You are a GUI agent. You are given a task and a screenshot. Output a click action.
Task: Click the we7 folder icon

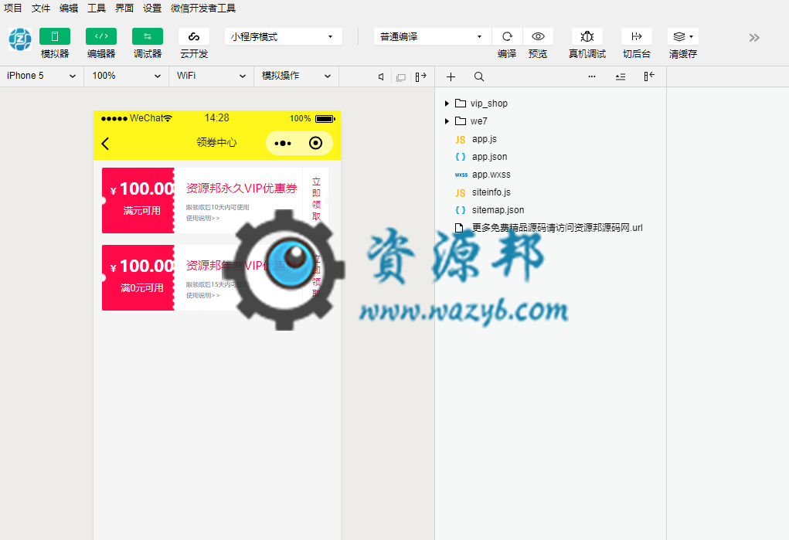(461, 121)
